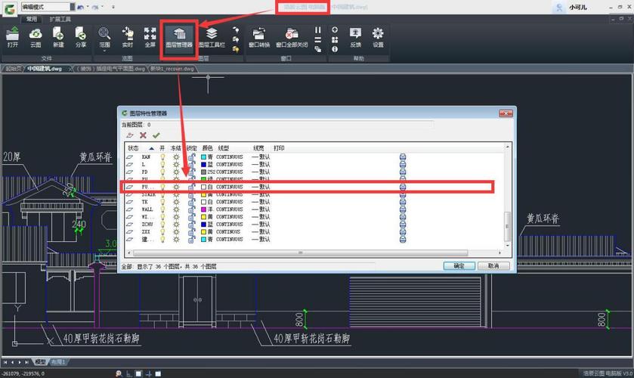Click the 线型 column header
Viewport: 634px width, 378px height.
pos(223,148)
